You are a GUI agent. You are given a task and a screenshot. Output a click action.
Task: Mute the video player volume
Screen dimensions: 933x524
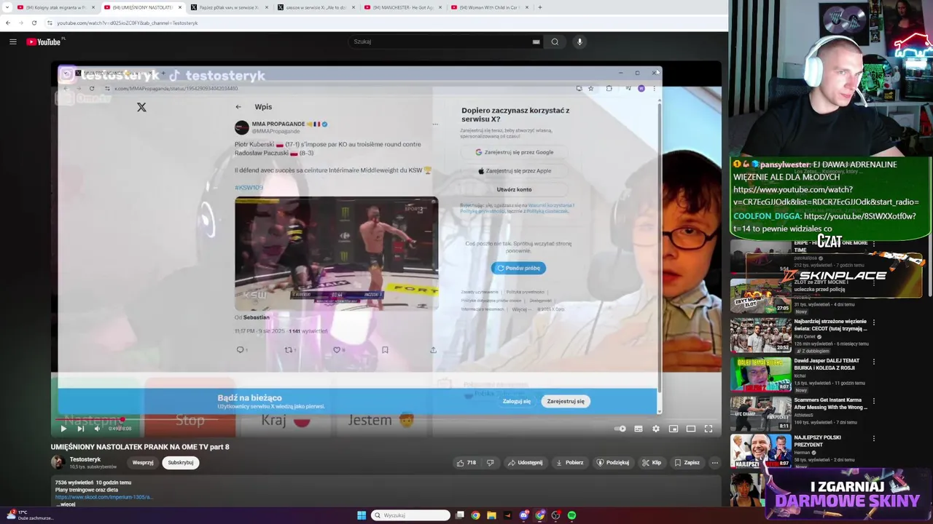point(97,429)
